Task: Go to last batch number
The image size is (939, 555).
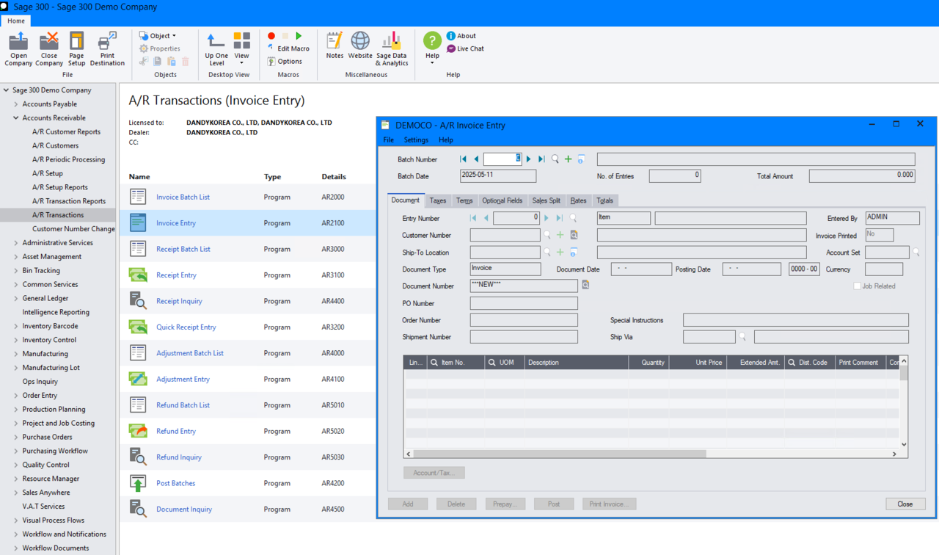Action: [x=541, y=159]
